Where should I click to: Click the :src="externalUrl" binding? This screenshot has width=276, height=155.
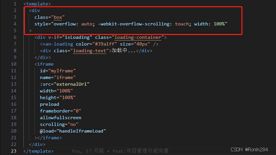click(x=64, y=84)
